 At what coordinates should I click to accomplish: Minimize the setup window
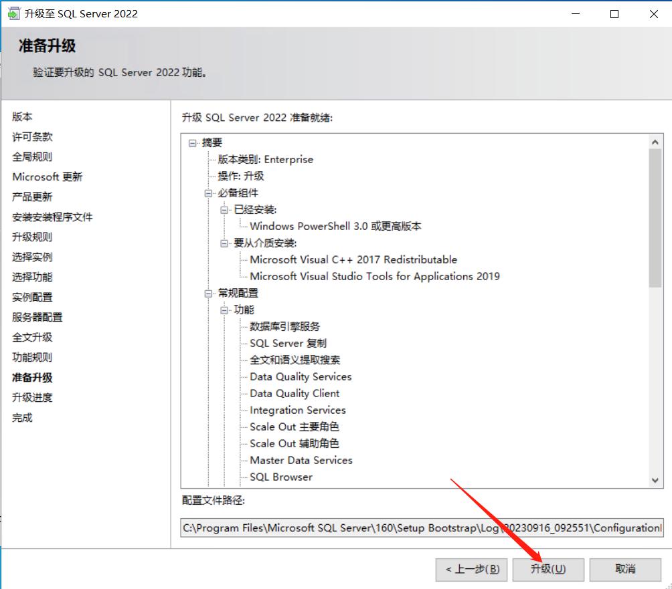(576, 13)
